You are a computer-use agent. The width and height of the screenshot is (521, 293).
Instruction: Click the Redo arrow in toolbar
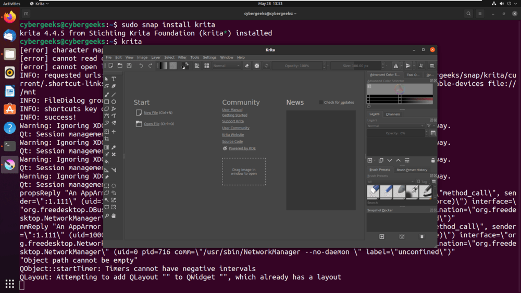click(x=150, y=66)
